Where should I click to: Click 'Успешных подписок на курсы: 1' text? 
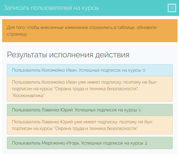[x=108, y=110]
